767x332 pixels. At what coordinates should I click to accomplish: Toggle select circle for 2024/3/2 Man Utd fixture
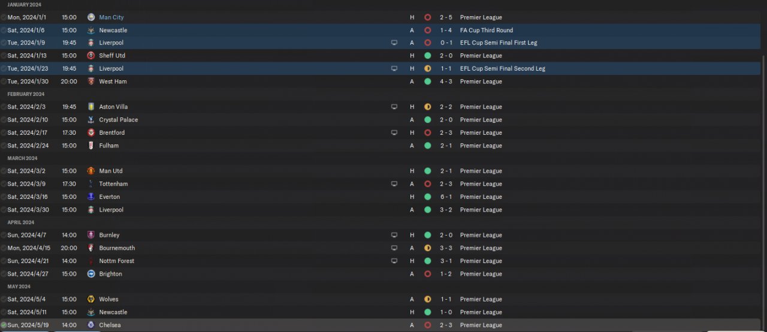click(x=4, y=171)
